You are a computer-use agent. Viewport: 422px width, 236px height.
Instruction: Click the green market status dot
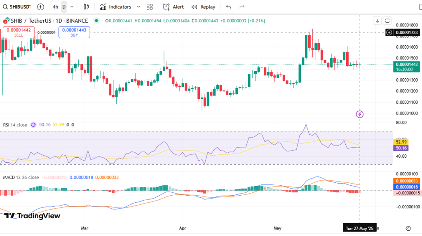point(96,21)
